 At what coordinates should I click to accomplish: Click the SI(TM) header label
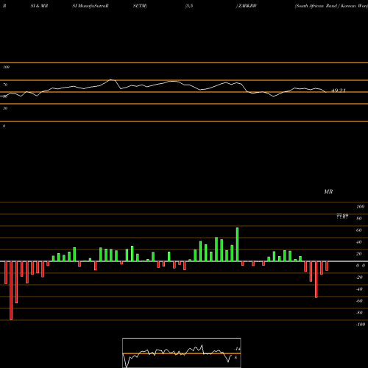[x=140, y=6]
